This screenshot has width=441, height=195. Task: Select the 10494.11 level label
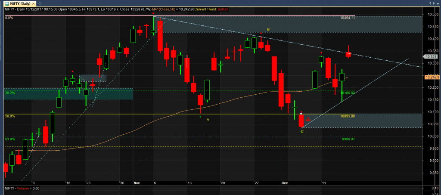[x=348, y=17]
